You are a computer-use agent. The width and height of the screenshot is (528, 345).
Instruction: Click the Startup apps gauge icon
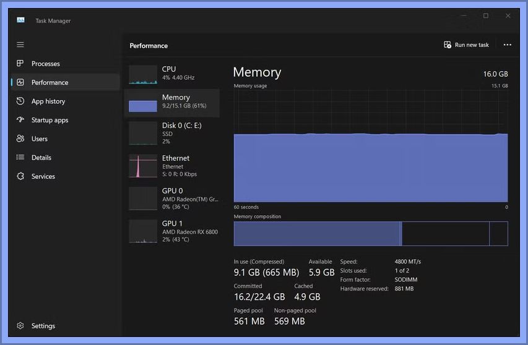pos(20,120)
